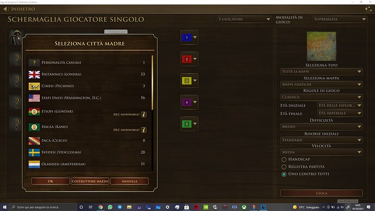Screen dimensions: 375x211
Task: Open the multiplayer icon at top right
Action: (368, 9)
